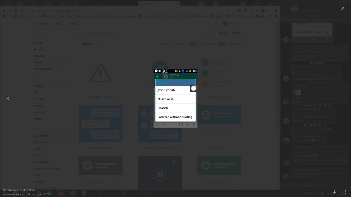Select 'Groups And Channels' in sidebar list
This screenshot has height=197, width=351.
click(46, 169)
